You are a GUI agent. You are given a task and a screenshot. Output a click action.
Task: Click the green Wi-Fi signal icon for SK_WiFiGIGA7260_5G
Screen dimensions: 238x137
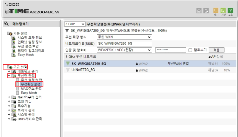pos(68,63)
